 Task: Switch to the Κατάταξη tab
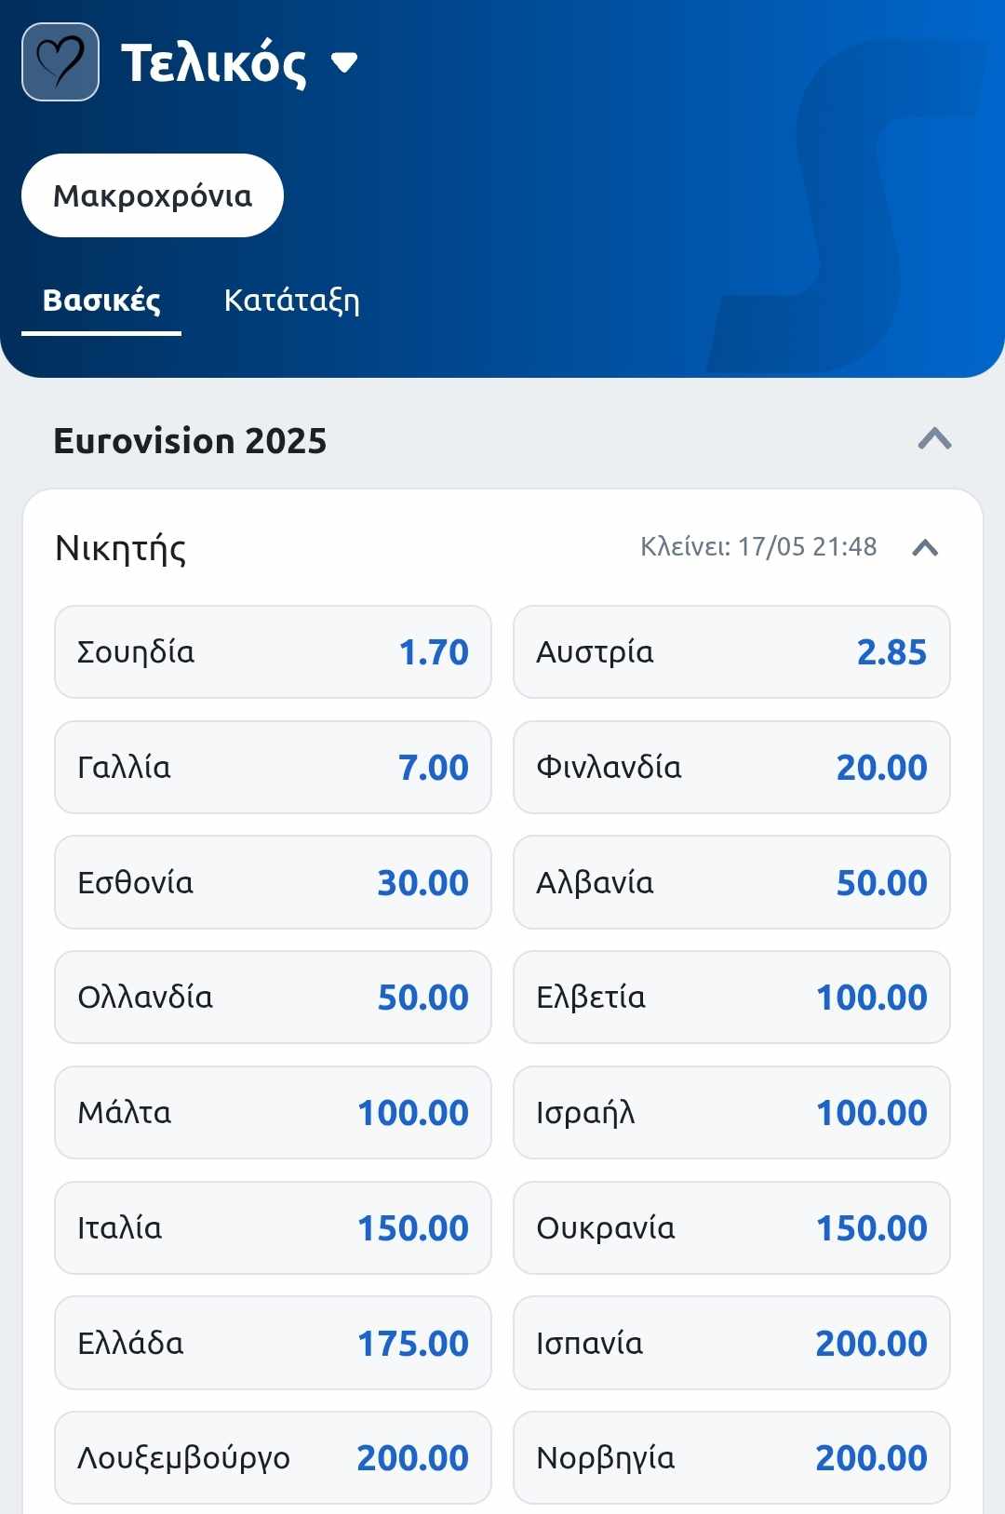point(292,300)
